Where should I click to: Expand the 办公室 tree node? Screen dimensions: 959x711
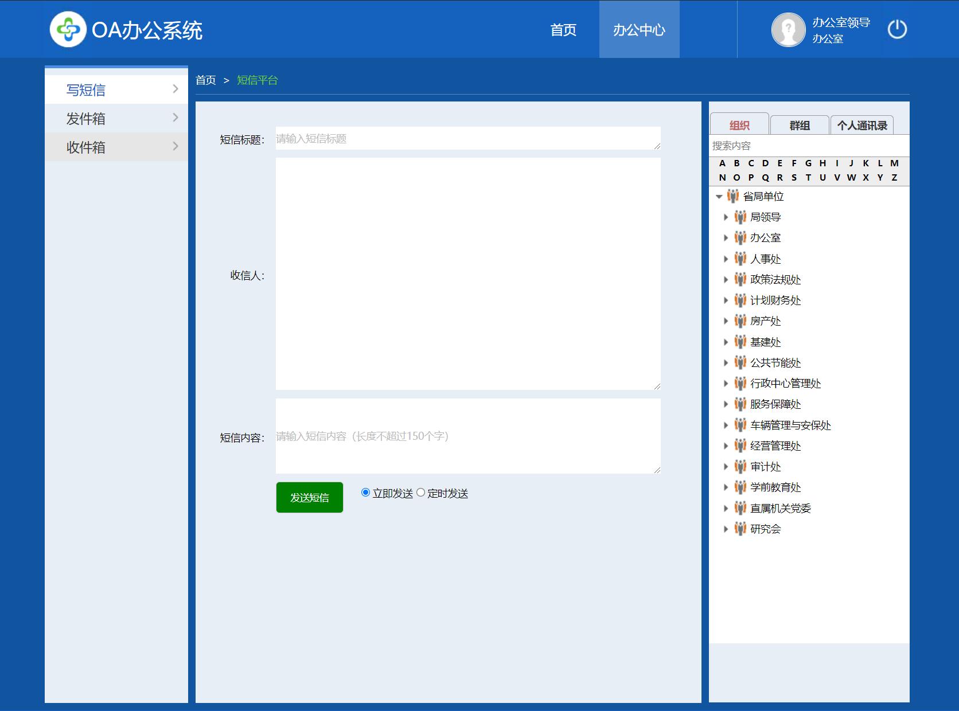click(x=726, y=238)
